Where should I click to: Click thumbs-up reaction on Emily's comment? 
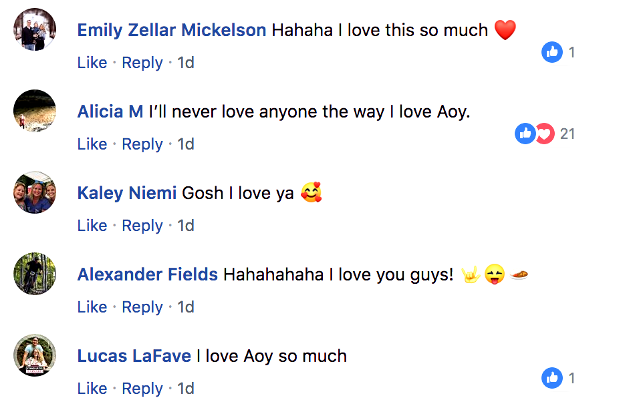click(x=552, y=52)
